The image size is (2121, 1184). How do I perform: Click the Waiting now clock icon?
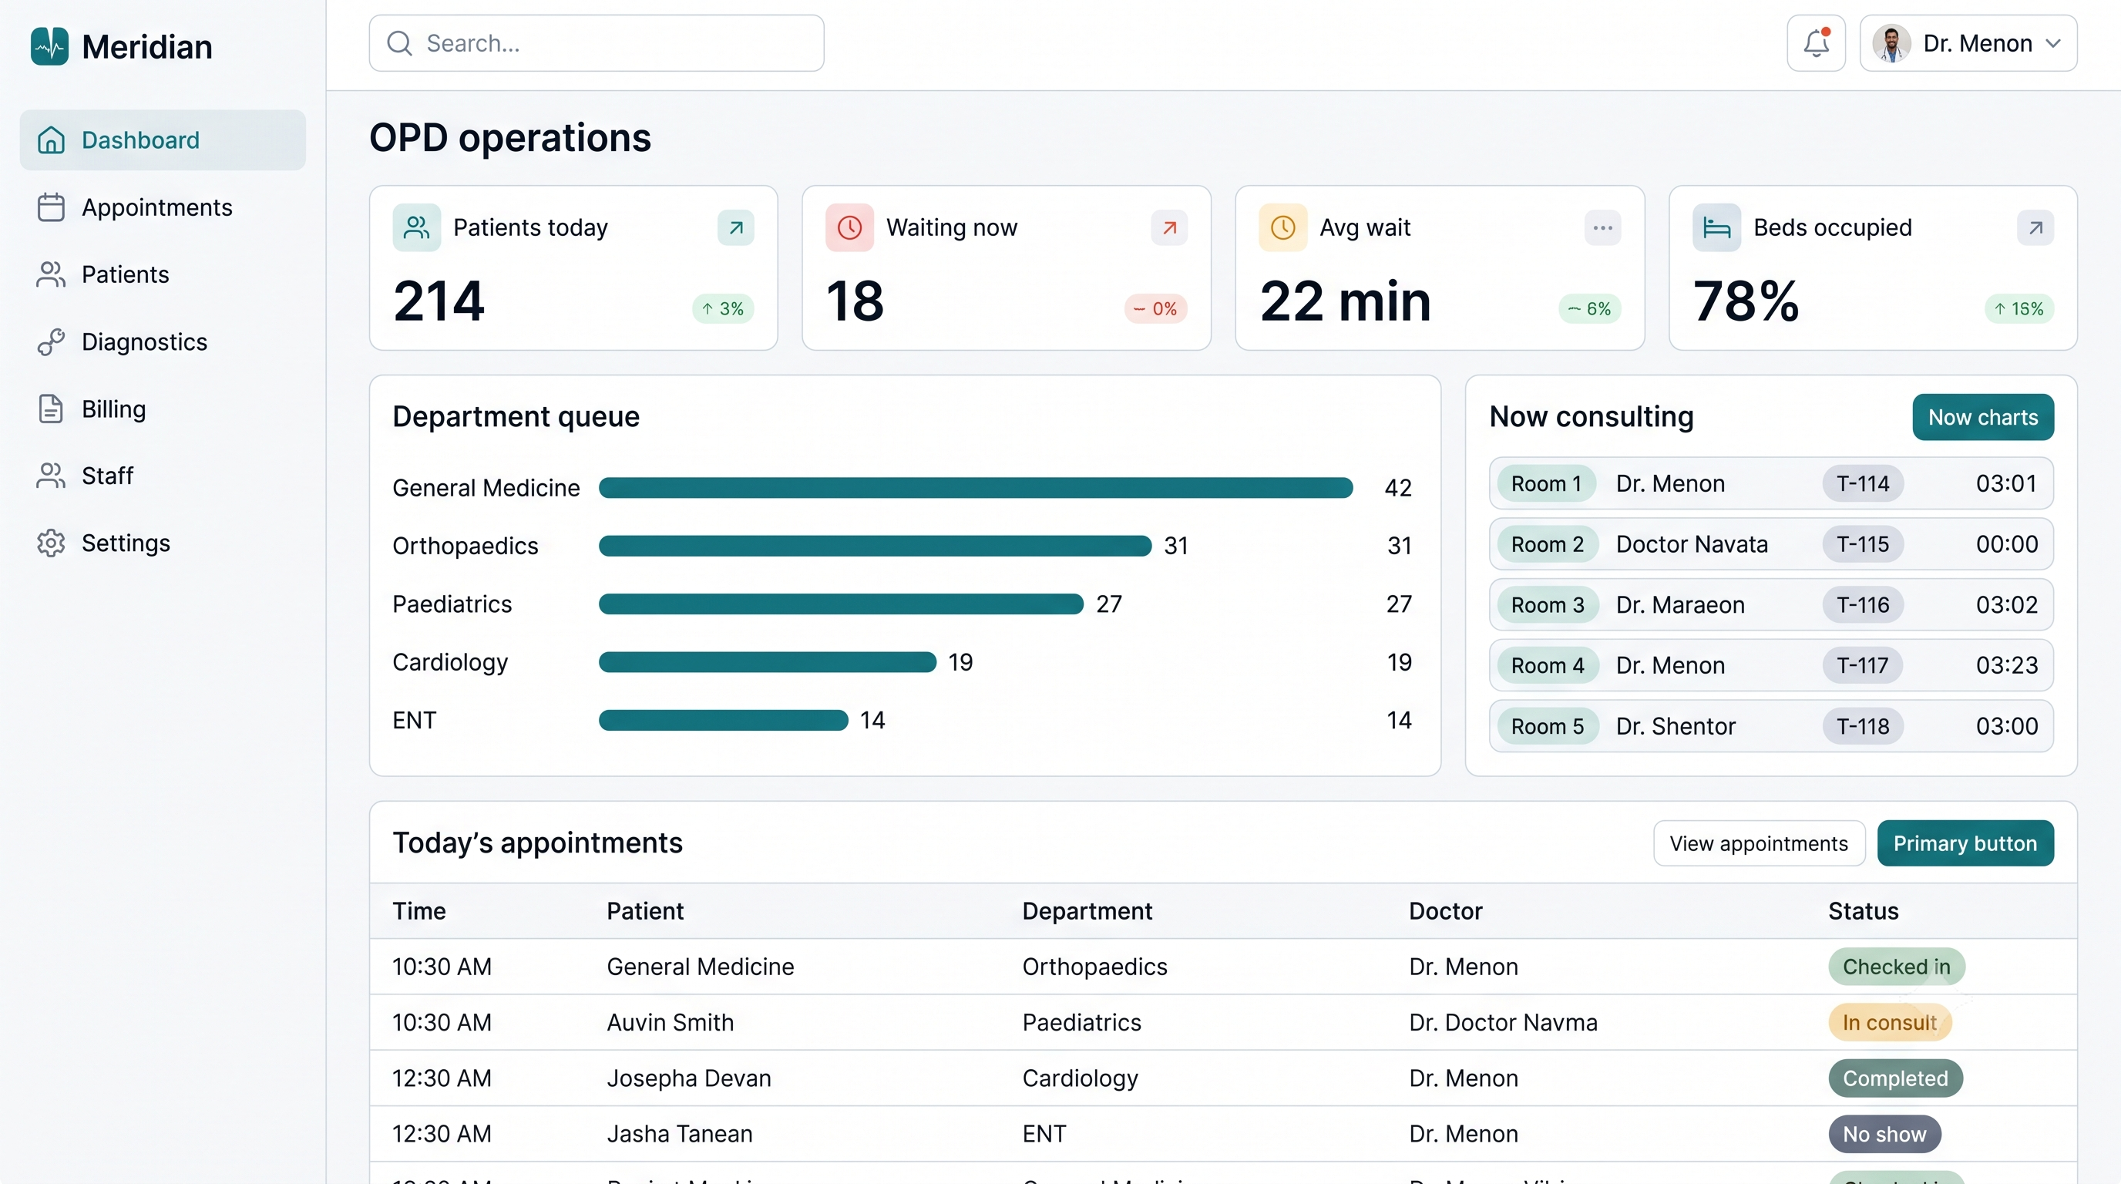[850, 227]
